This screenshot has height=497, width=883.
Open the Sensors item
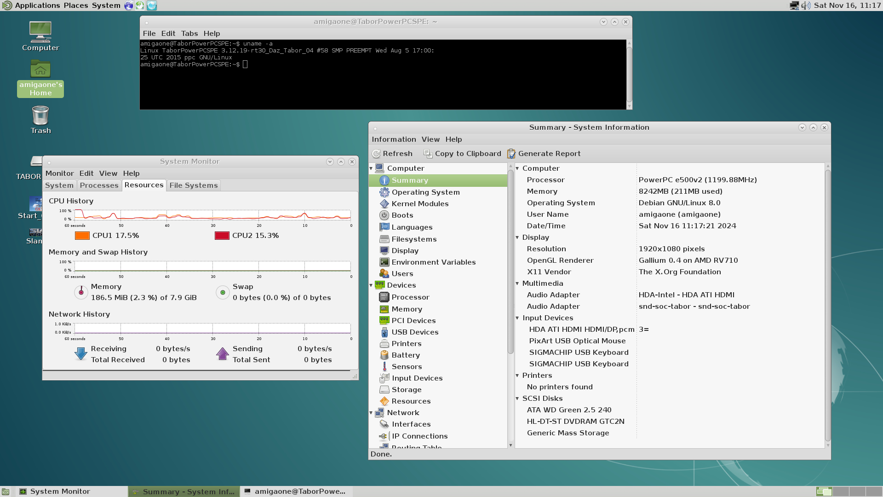tap(406, 367)
